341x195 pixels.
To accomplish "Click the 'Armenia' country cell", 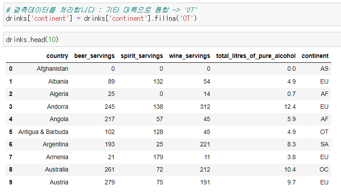I will tap(57, 157).
